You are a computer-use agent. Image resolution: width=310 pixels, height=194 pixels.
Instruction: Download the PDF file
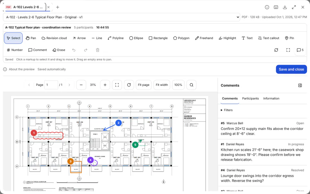click(x=285, y=7)
